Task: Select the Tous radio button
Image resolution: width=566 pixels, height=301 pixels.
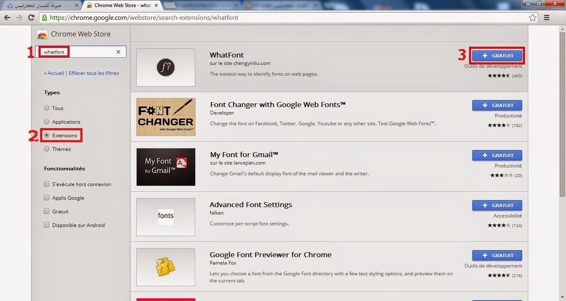Action: point(46,108)
